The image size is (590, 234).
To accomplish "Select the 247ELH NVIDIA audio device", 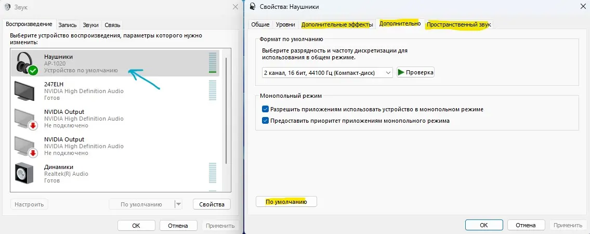I will [x=115, y=91].
